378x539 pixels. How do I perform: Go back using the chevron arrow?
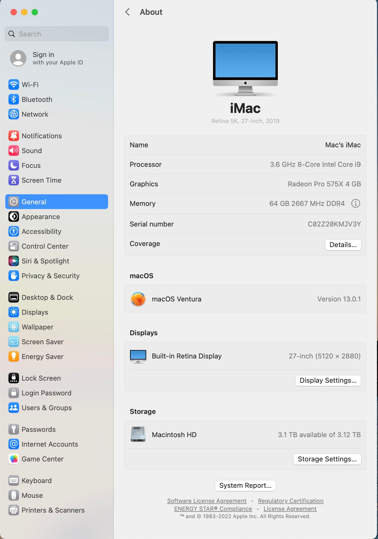tap(128, 12)
